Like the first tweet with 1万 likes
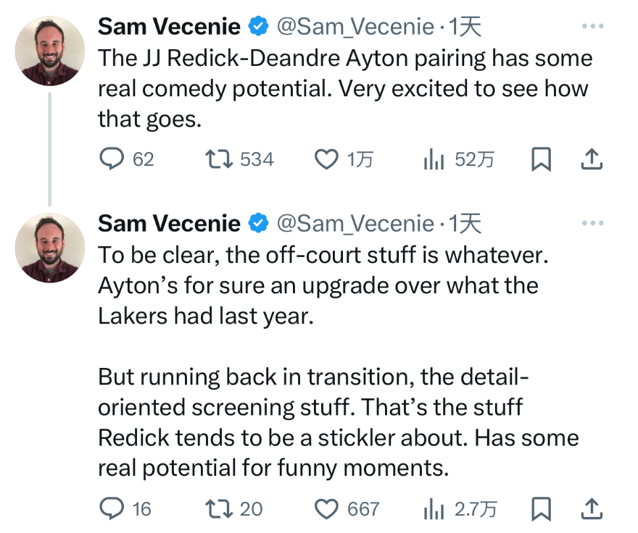Image resolution: width=638 pixels, height=533 pixels. [326, 159]
